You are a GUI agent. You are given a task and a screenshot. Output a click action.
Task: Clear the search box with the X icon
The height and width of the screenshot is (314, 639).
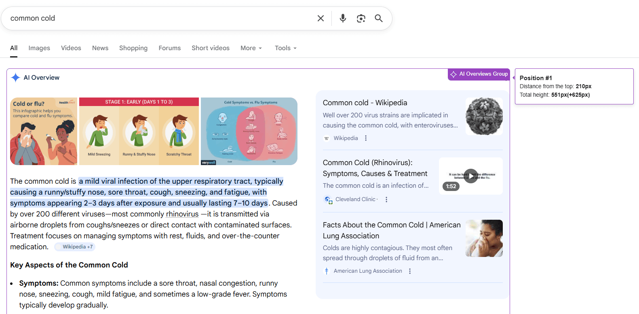pos(321,18)
